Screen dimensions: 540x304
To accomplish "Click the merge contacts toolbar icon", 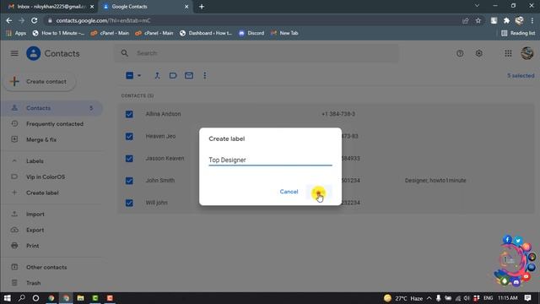I will coord(157,75).
